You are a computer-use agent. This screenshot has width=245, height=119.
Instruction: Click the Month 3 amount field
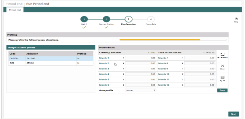pos(140,69)
